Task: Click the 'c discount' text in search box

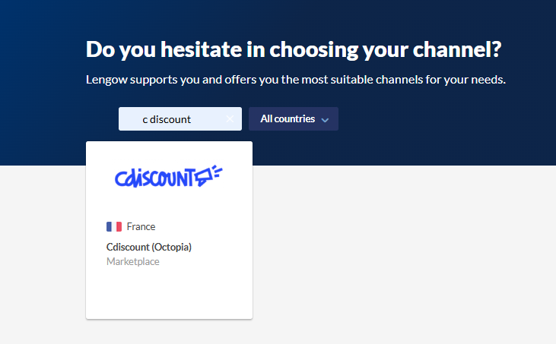Action: click(x=167, y=119)
